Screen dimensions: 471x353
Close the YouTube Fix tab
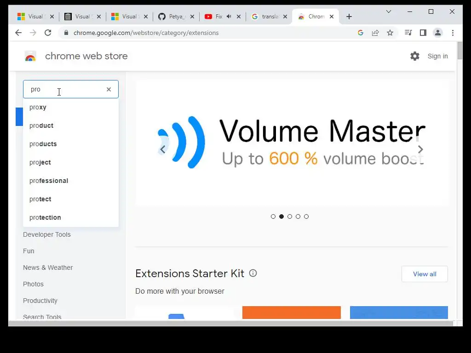coord(239,17)
